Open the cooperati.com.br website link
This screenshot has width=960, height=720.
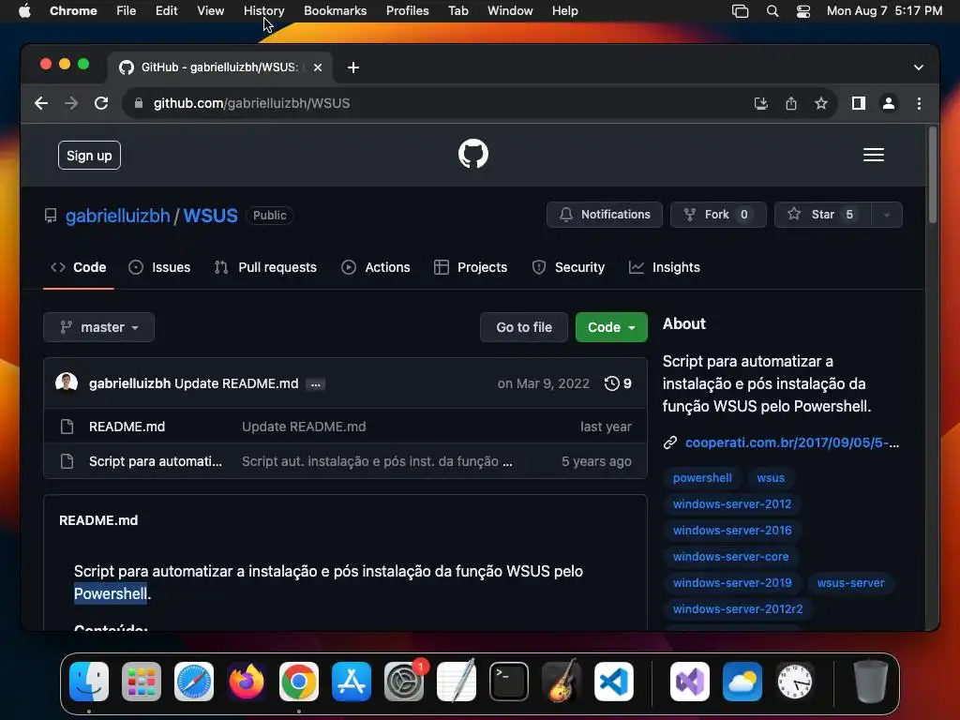tap(791, 442)
